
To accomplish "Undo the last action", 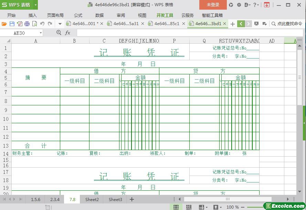I will tap(42, 24).
